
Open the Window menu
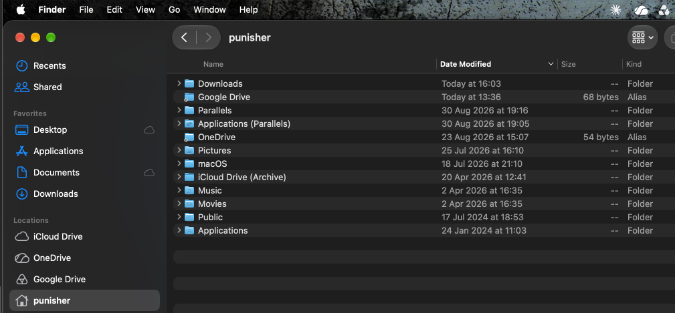(x=209, y=9)
